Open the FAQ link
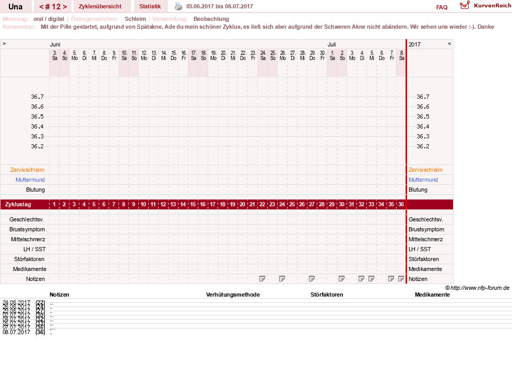The width and height of the screenshot is (512, 388). [x=442, y=7]
